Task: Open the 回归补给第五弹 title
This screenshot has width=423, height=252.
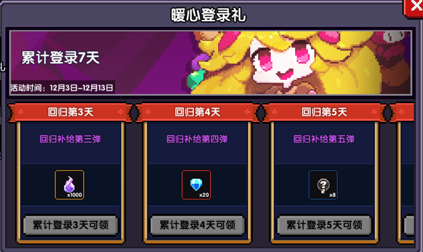Action: (x=324, y=139)
